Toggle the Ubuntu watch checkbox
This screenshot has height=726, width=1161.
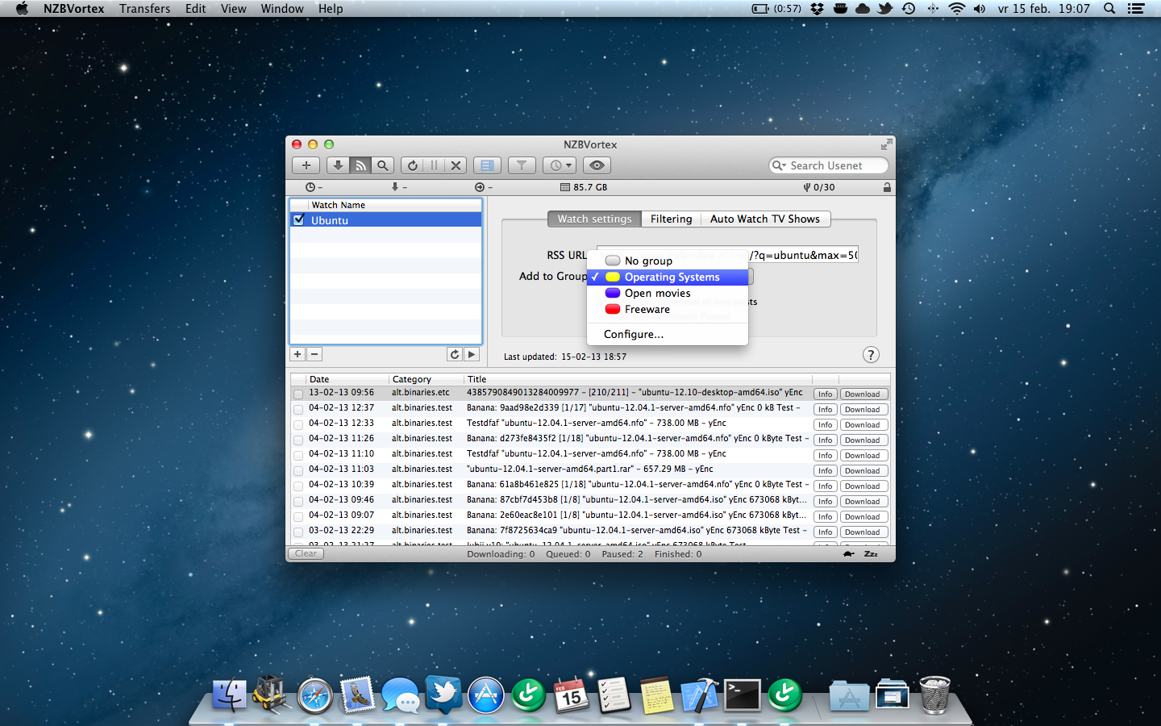click(298, 219)
